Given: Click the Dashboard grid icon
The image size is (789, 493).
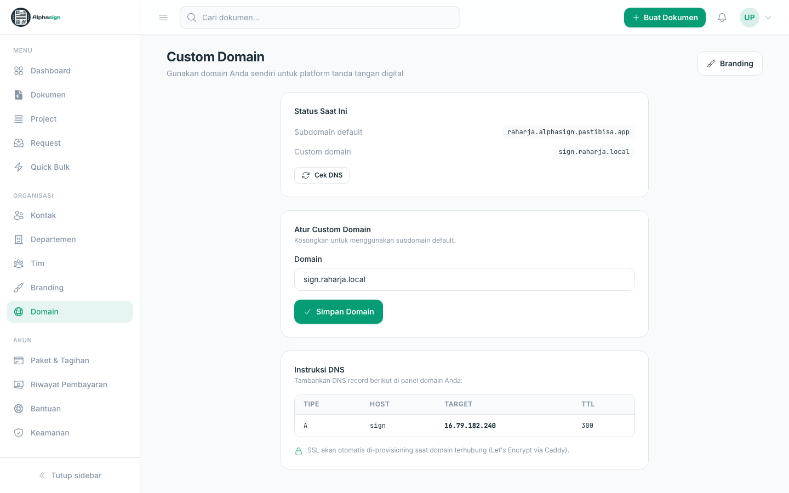Looking at the screenshot, I should click(x=19, y=71).
